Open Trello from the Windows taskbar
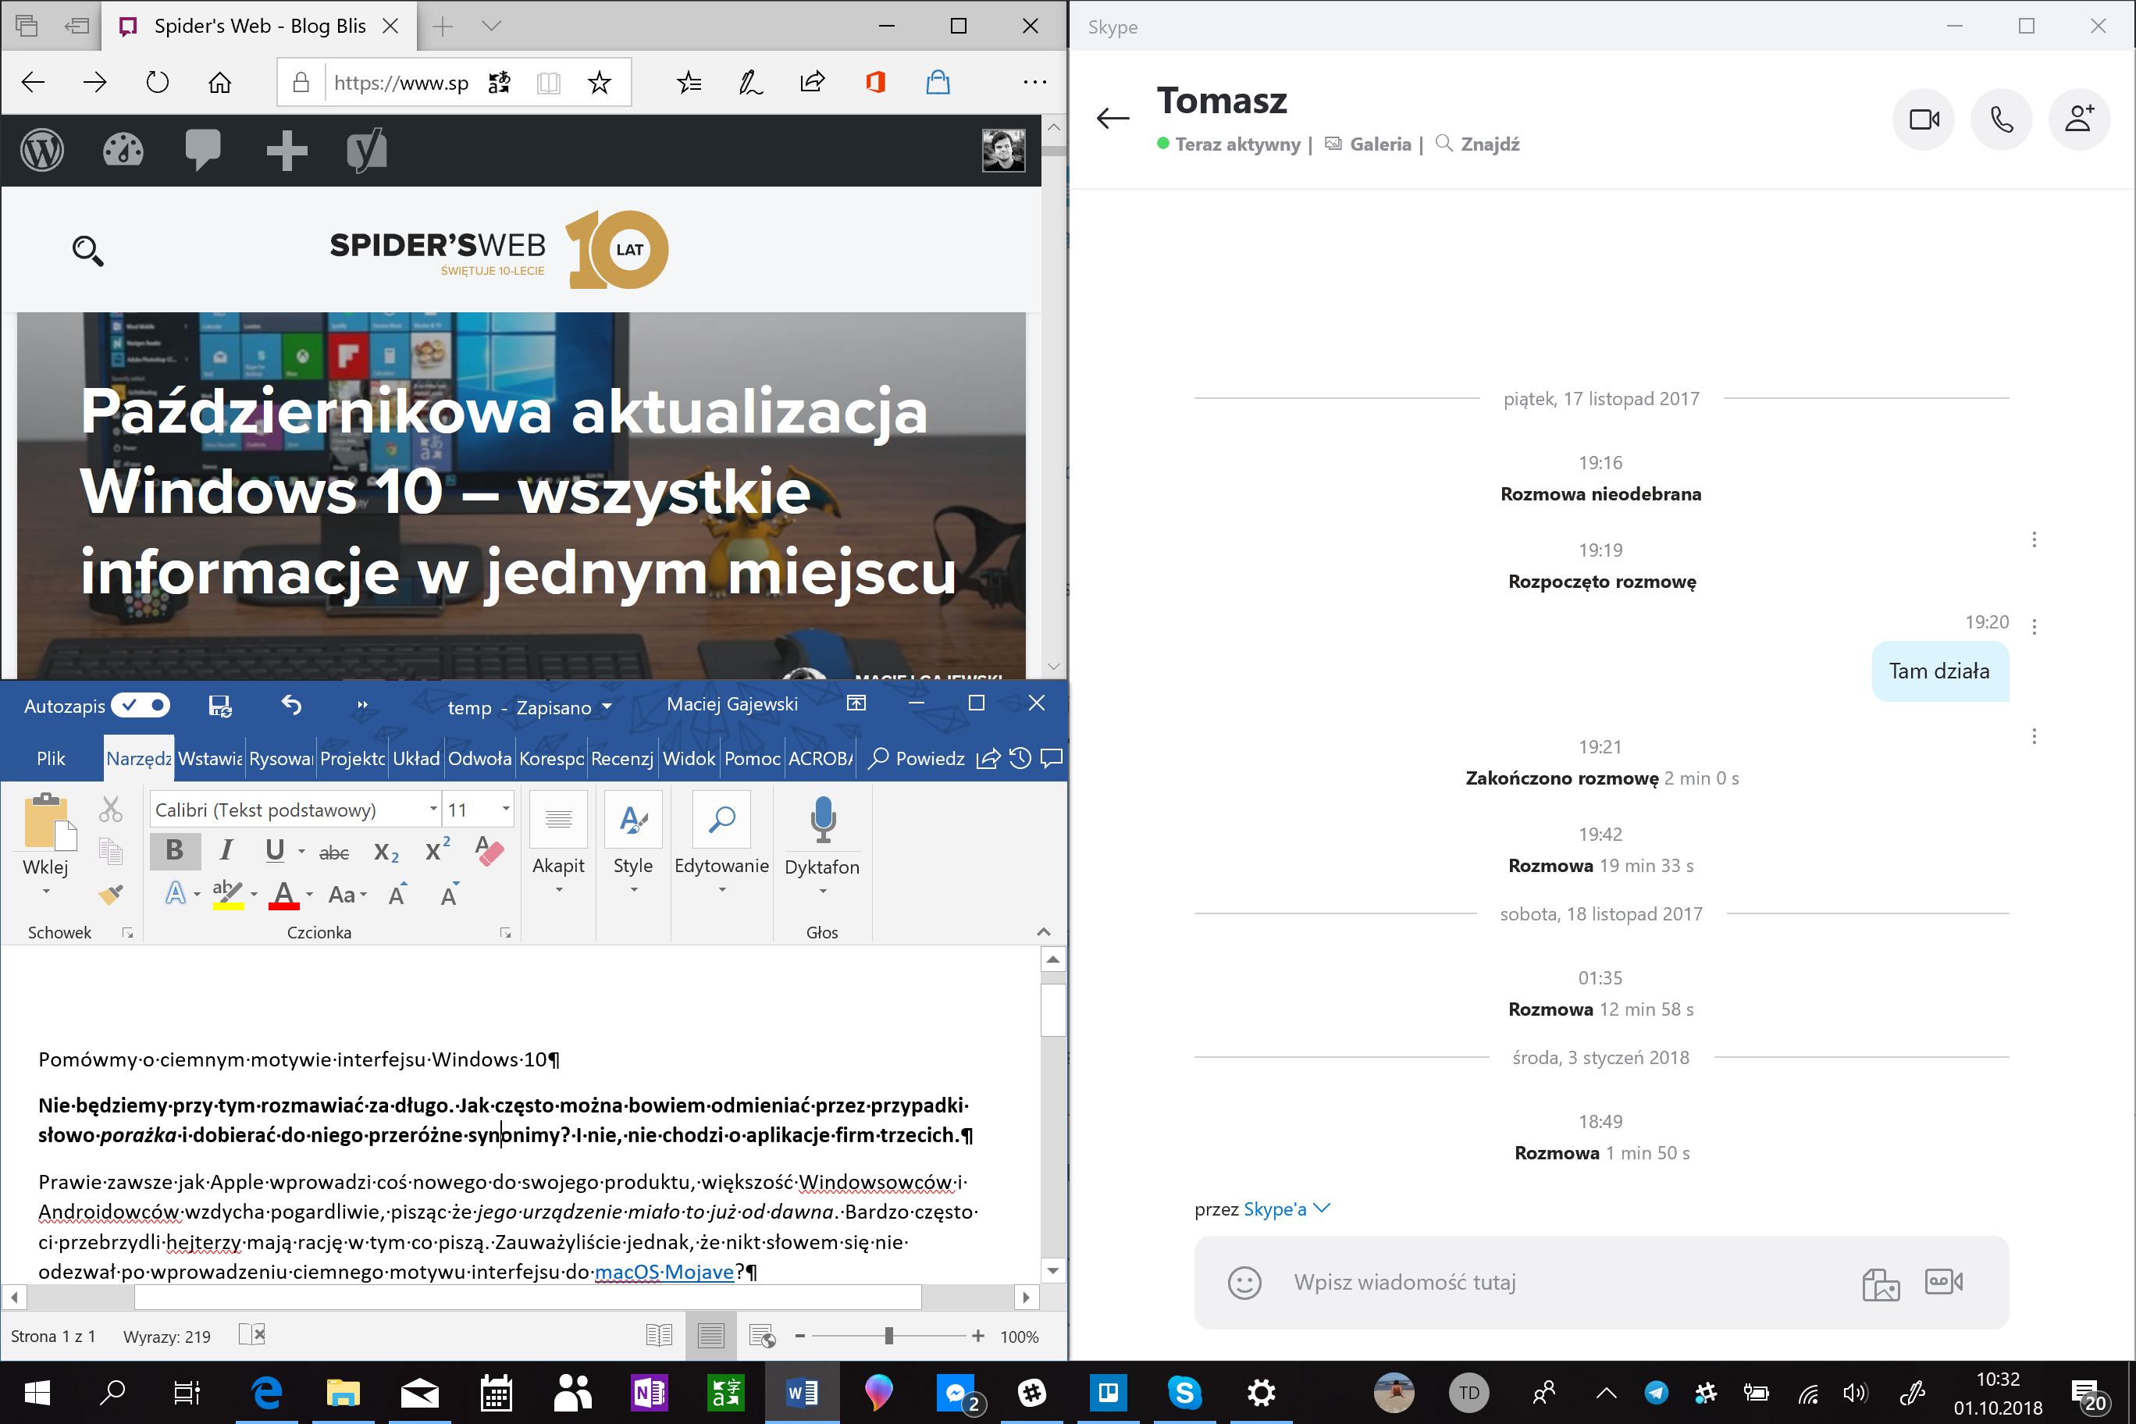2136x1424 pixels. (x=1108, y=1391)
